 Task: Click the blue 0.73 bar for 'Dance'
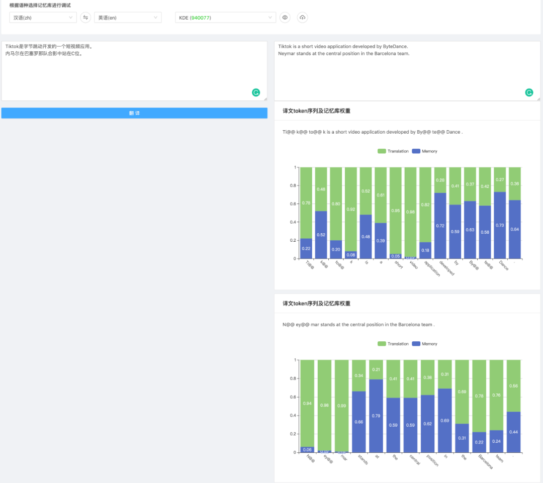[500, 225]
